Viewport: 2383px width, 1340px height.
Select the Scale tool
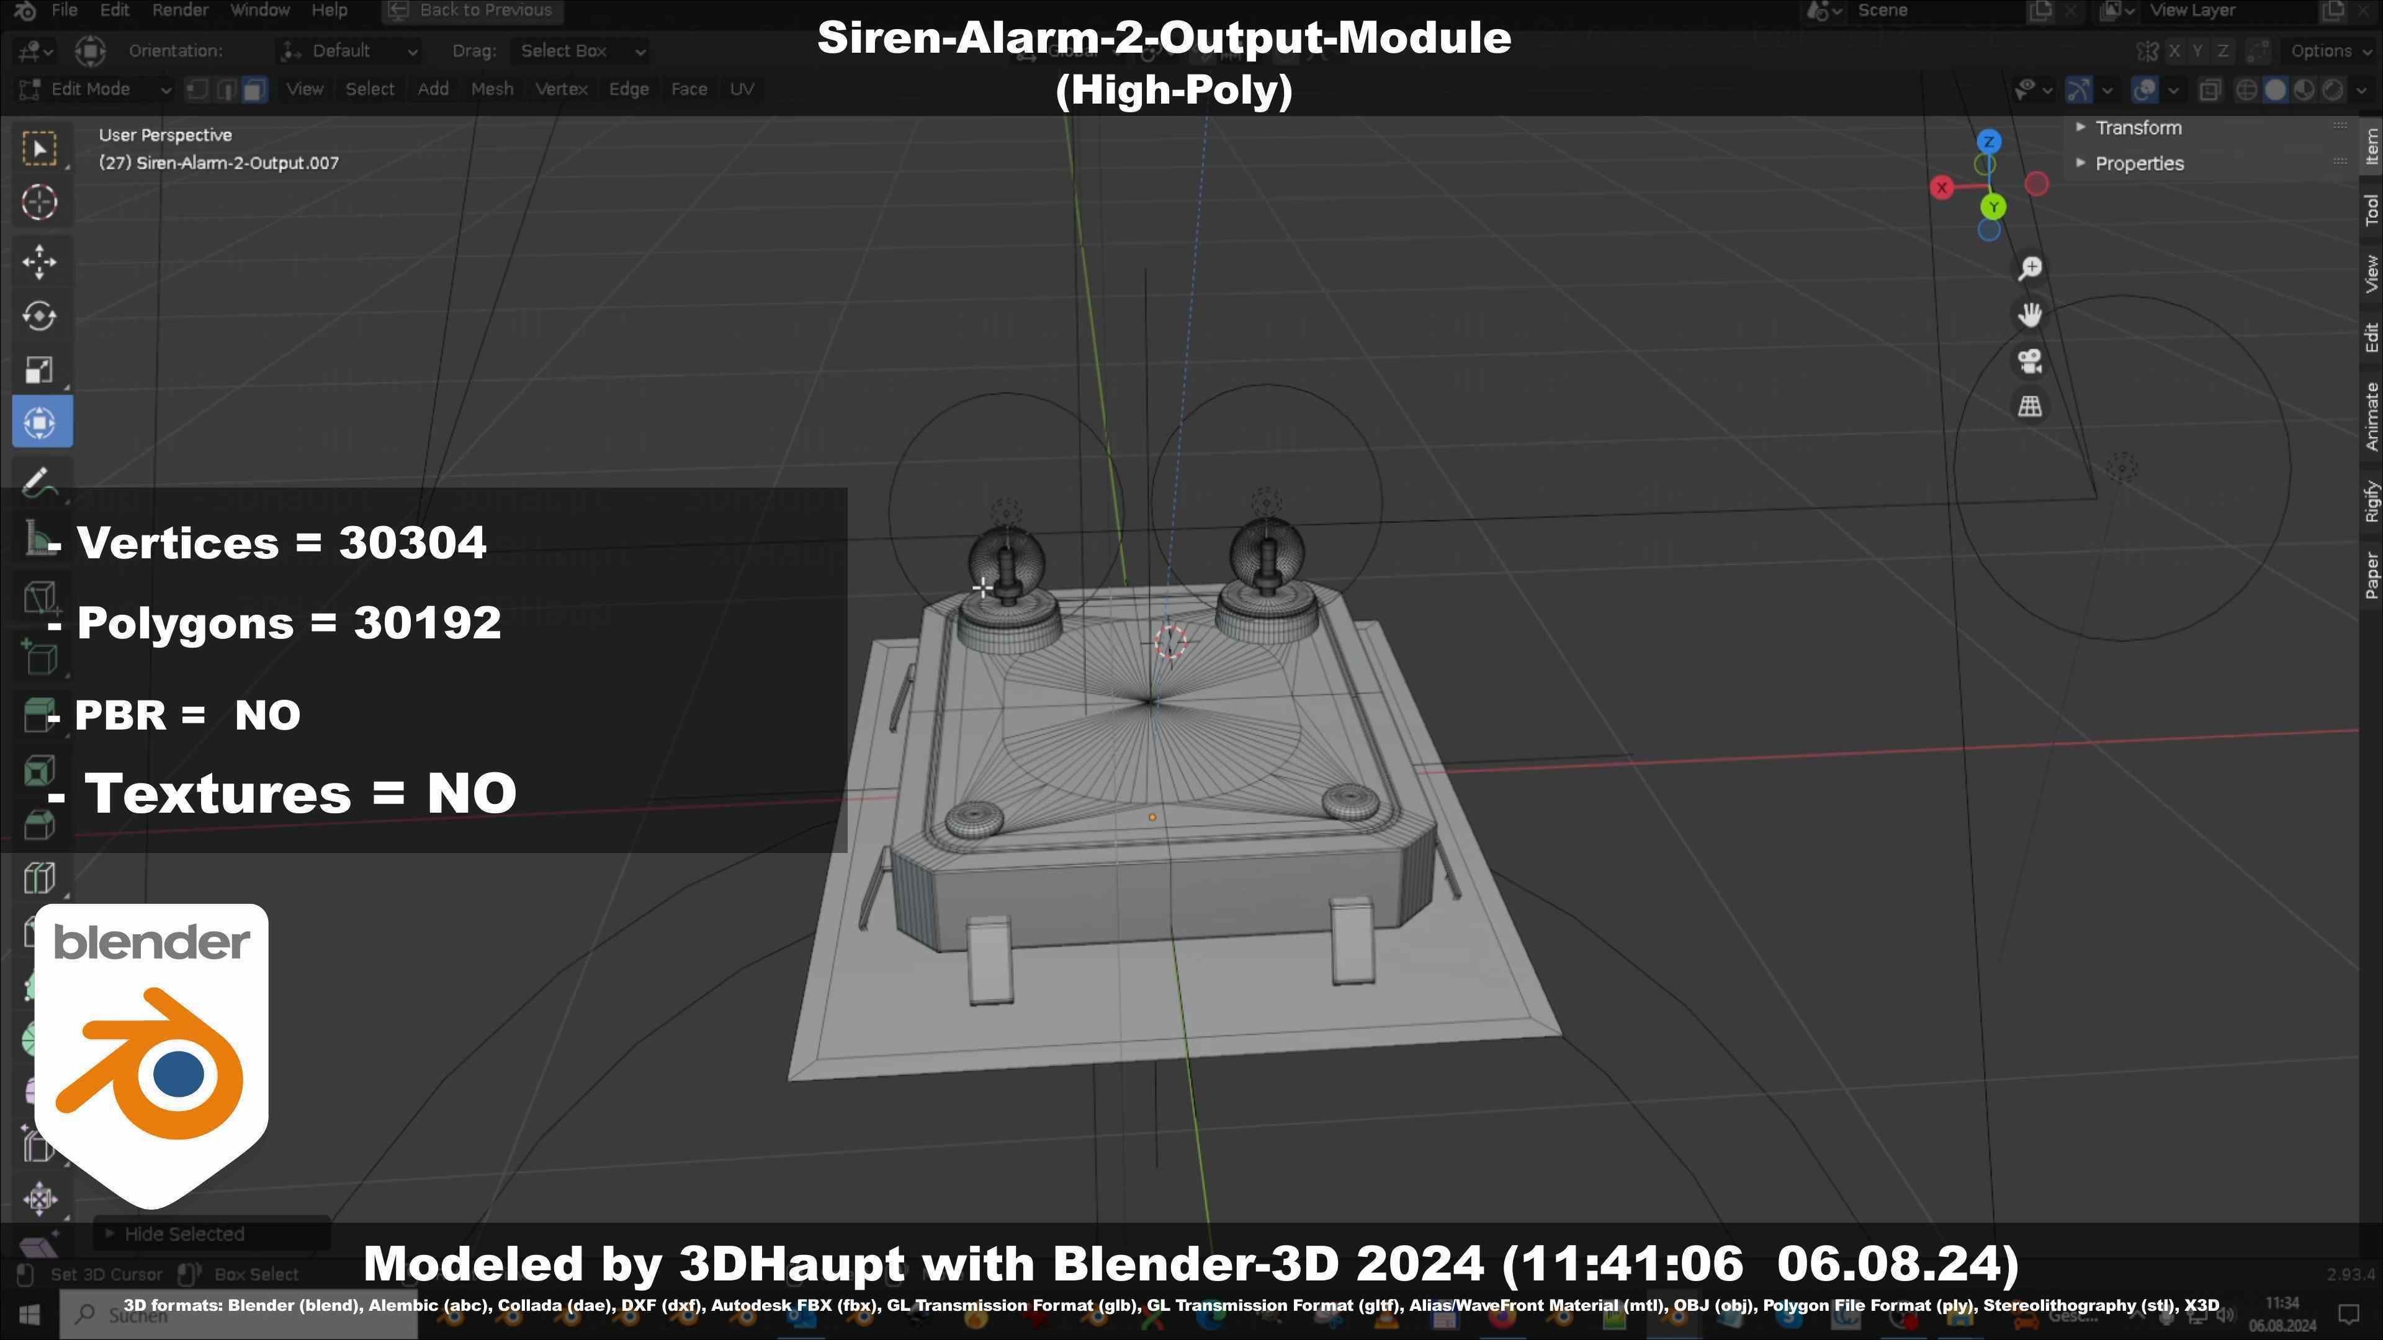pyautogui.click(x=39, y=370)
